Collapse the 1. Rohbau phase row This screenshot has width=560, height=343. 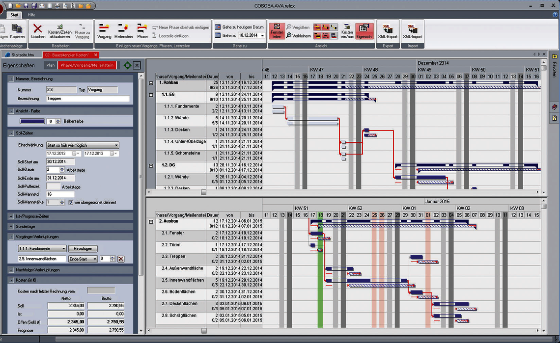coord(151,83)
